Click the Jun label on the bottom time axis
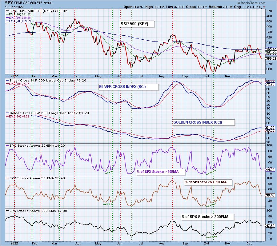 120,243
